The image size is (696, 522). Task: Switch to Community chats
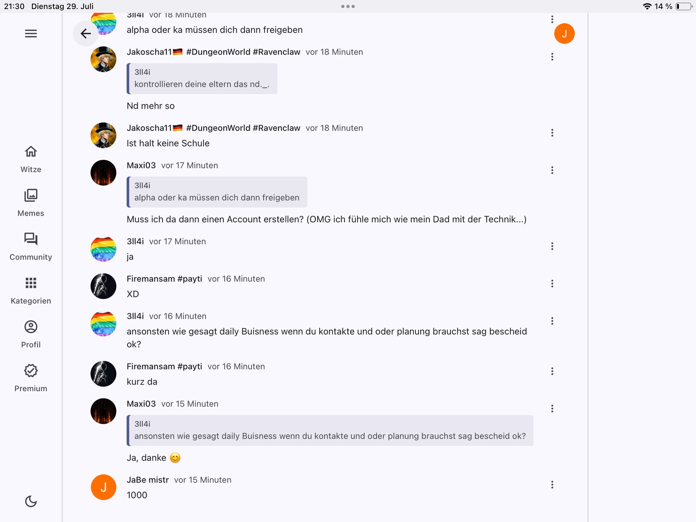31,246
